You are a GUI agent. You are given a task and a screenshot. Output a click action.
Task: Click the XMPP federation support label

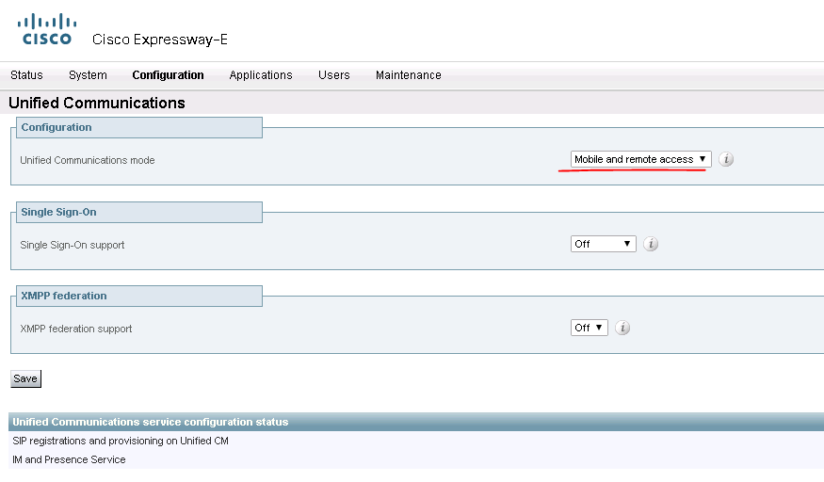(x=75, y=329)
